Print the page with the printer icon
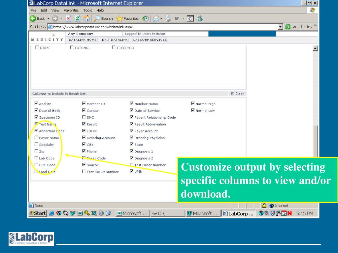 (168, 18)
